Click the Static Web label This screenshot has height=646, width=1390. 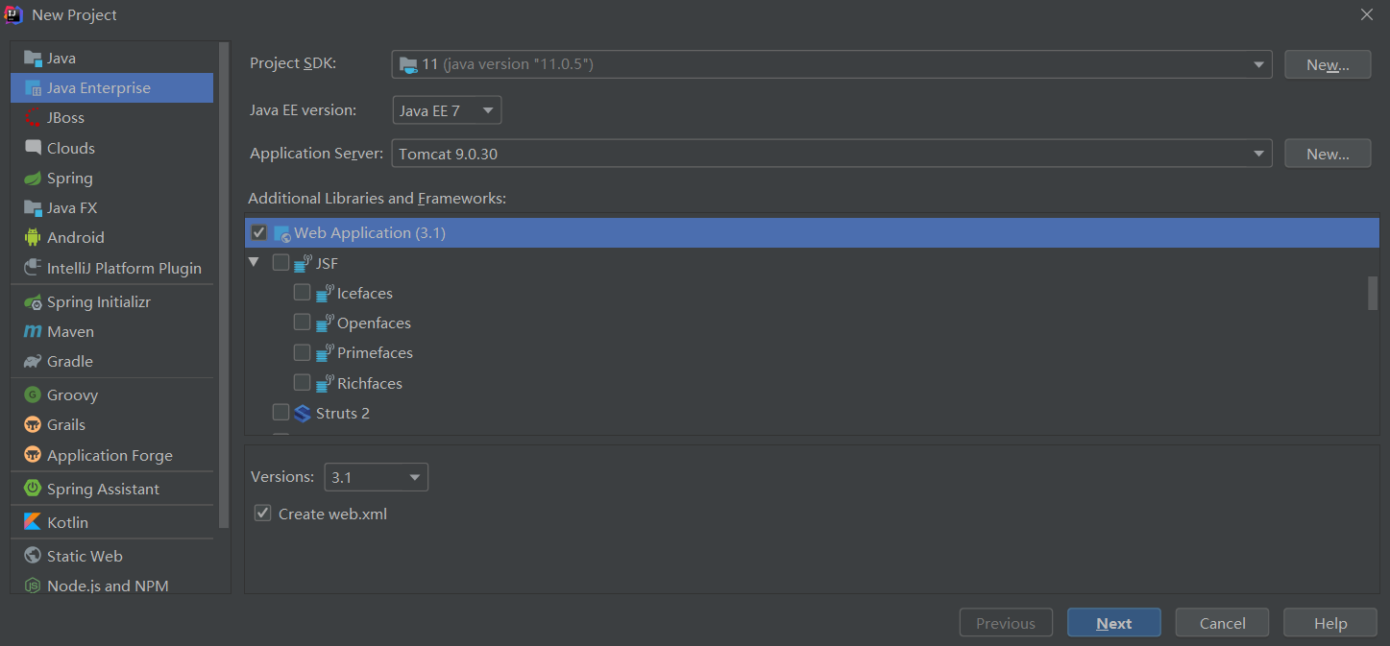[85, 556]
